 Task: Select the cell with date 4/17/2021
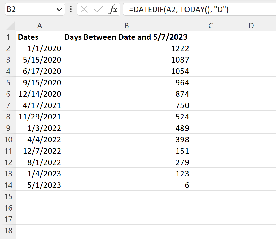coord(40,105)
